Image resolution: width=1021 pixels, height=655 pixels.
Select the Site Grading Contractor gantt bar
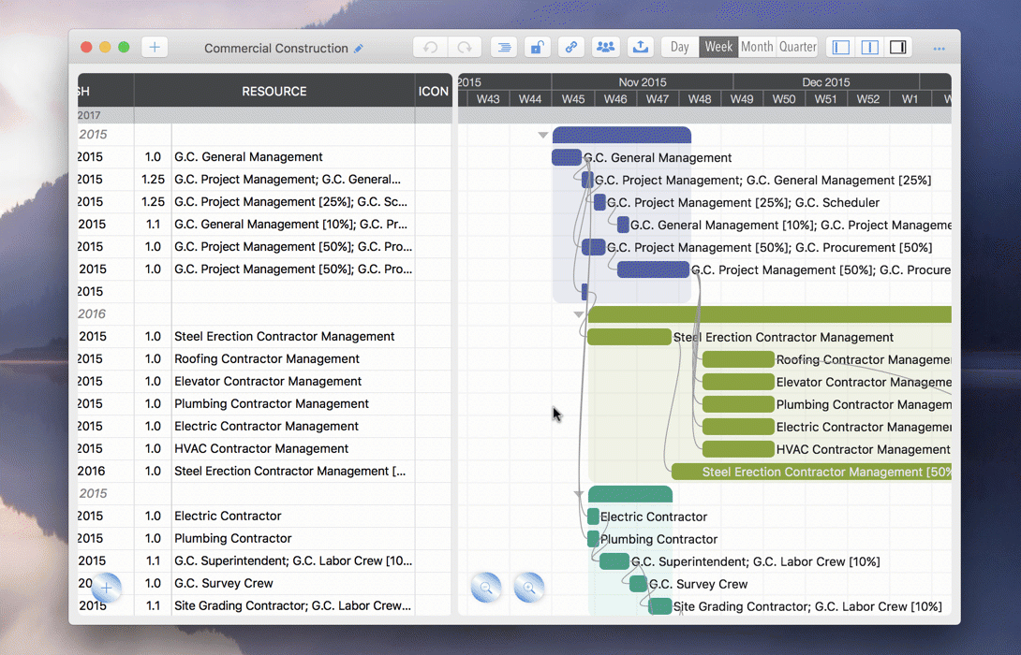660,606
